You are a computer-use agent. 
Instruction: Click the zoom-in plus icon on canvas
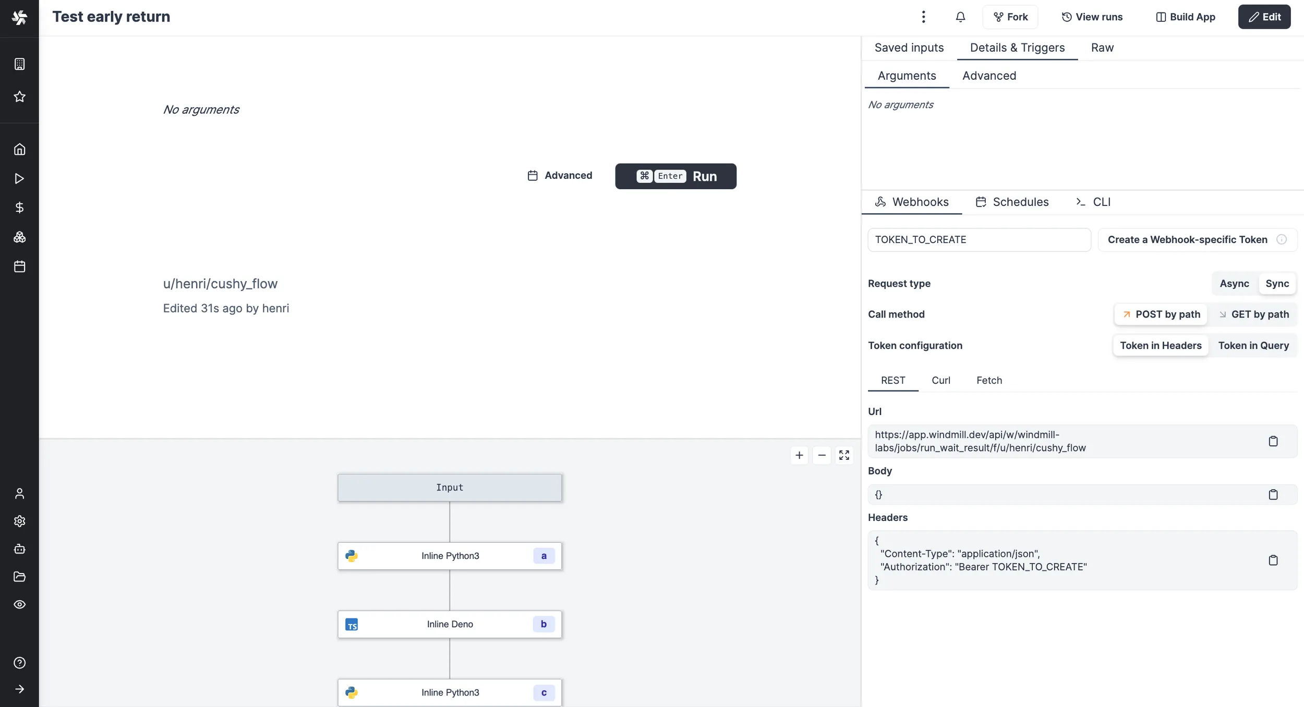799,455
